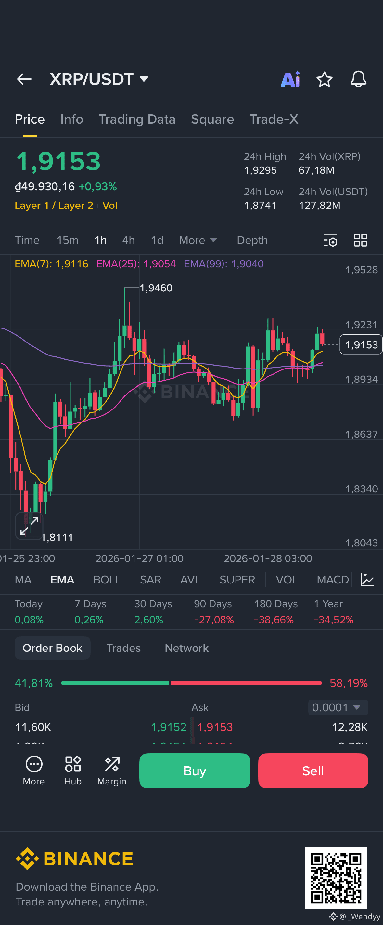Expand chart to fullscreen with arrows icon

pyautogui.click(x=29, y=526)
